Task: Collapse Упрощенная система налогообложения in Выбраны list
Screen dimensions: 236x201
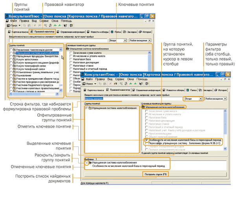Action: (87, 163)
